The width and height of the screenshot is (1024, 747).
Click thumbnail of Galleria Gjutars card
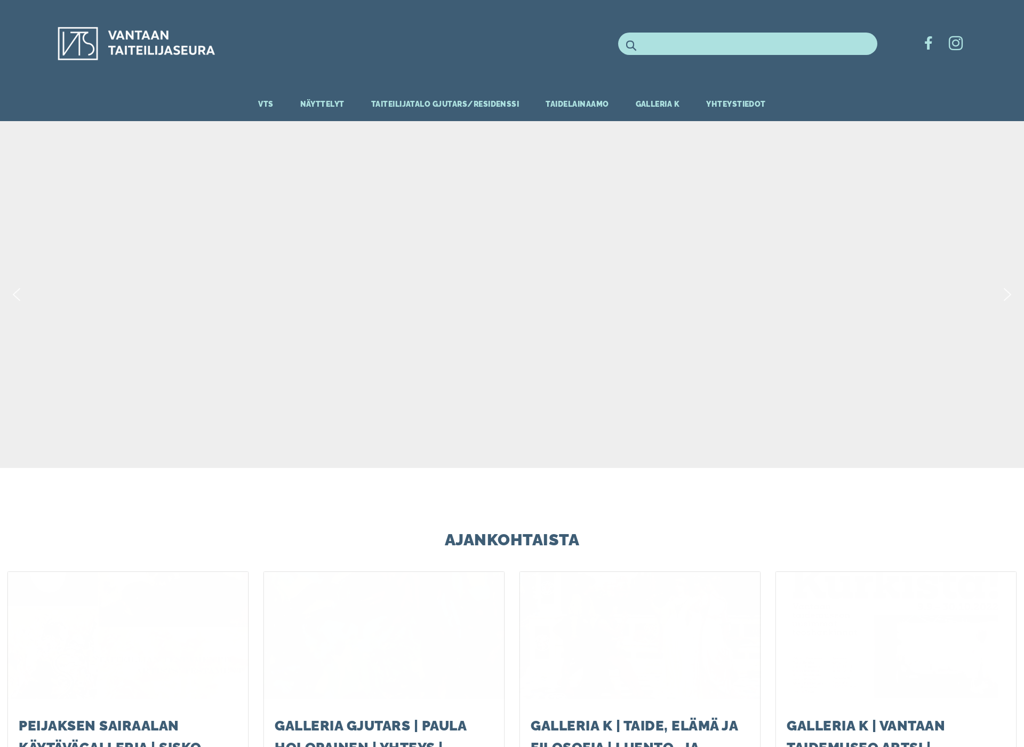384,637
